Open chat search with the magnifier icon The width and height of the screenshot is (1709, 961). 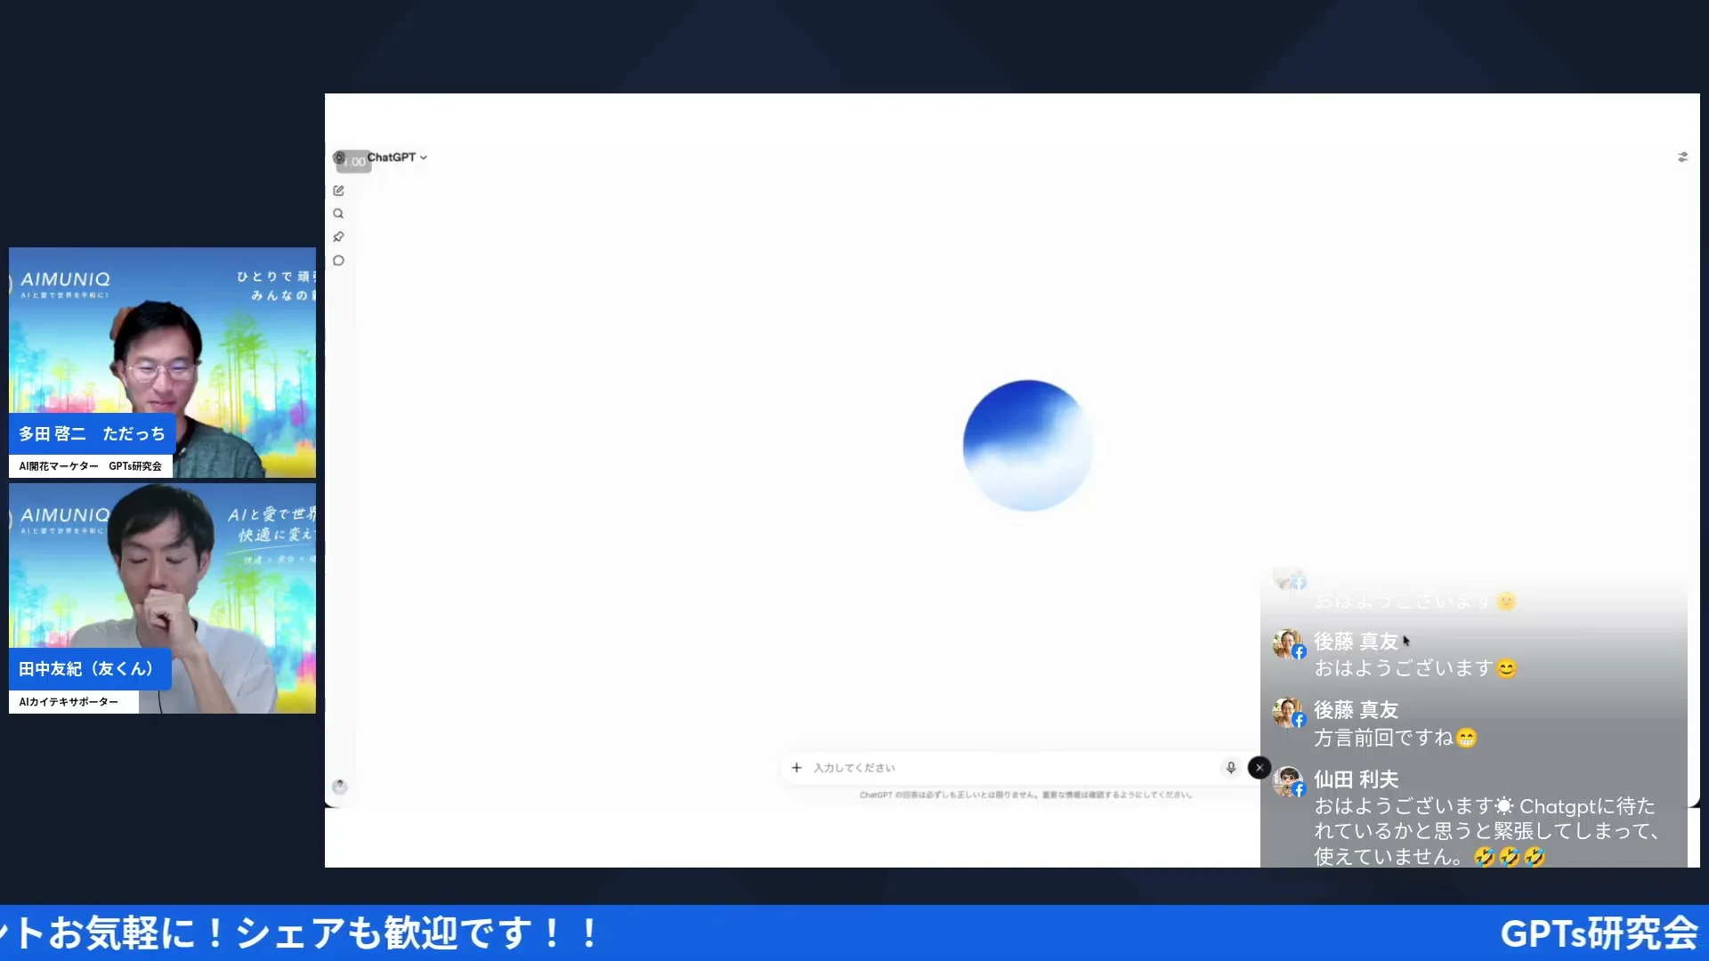tap(338, 214)
